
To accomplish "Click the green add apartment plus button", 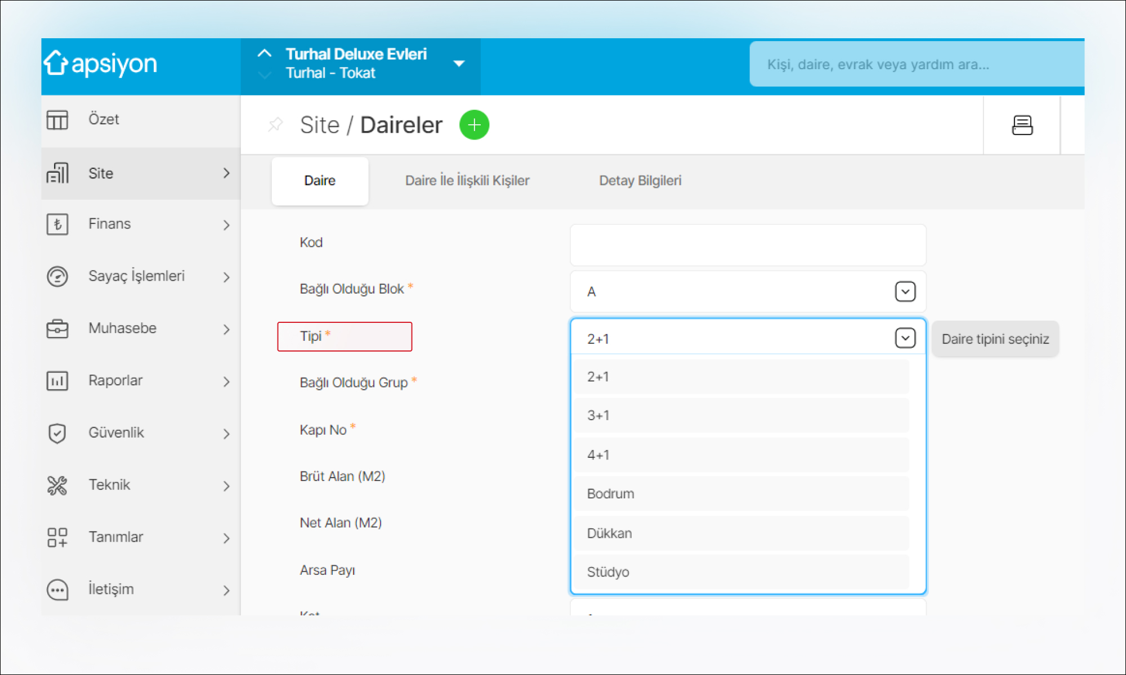I will coord(474,125).
